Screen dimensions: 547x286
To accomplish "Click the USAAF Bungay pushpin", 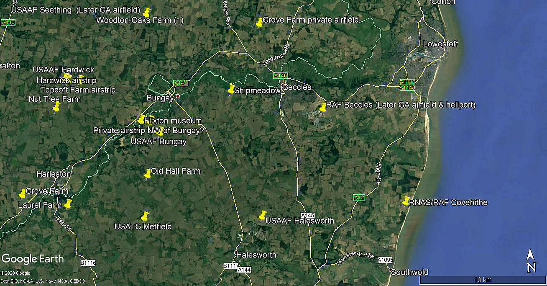I will point(160,131).
